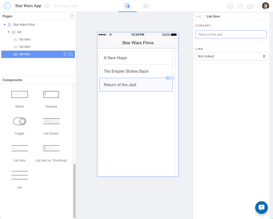Select The Empire Strikes Back list item
This screenshot has height=219, width=273.
[136, 71]
